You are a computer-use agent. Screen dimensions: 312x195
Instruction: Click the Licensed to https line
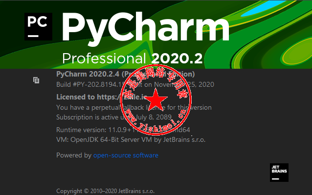click(102, 97)
